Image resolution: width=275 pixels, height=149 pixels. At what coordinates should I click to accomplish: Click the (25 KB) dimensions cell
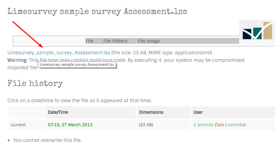146,125
